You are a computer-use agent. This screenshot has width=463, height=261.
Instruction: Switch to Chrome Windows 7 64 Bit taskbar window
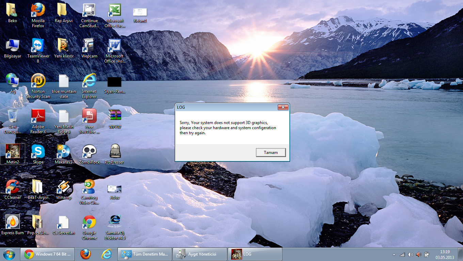[x=47, y=254]
